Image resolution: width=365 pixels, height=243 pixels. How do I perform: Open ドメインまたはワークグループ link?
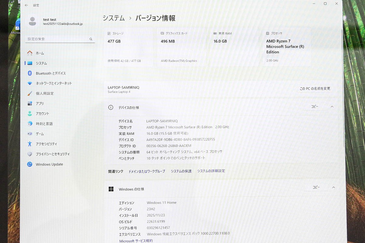click(147, 171)
